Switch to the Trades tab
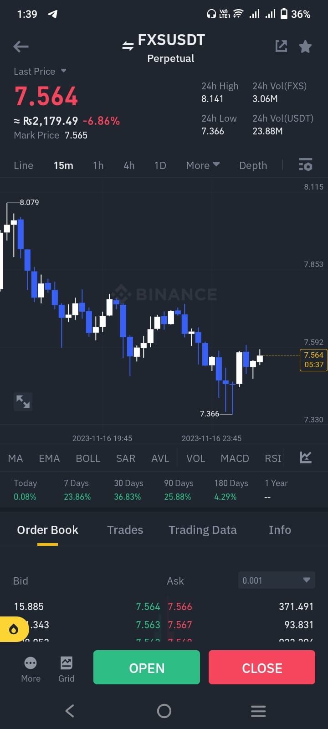Screen dimensions: 328x729 pyautogui.click(x=125, y=529)
